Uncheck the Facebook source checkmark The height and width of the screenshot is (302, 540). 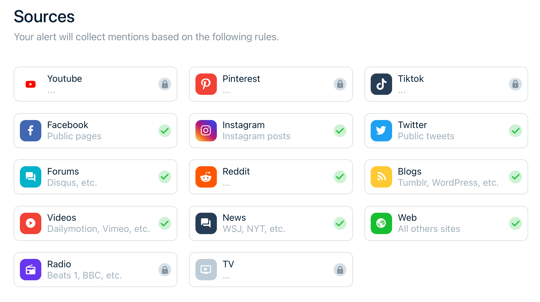click(165, 131)
